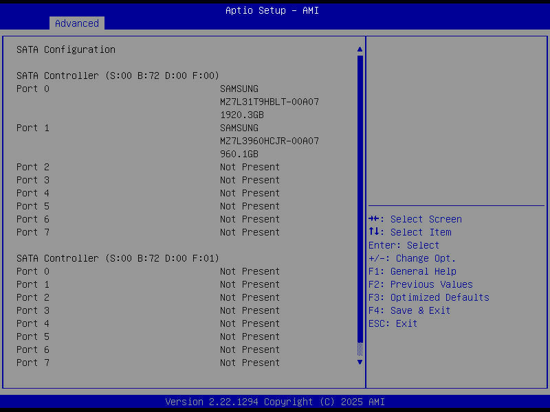This screenshot has width=550, height=412.
Task: Switch to the Advanced tab
Action: coord(76,23)
